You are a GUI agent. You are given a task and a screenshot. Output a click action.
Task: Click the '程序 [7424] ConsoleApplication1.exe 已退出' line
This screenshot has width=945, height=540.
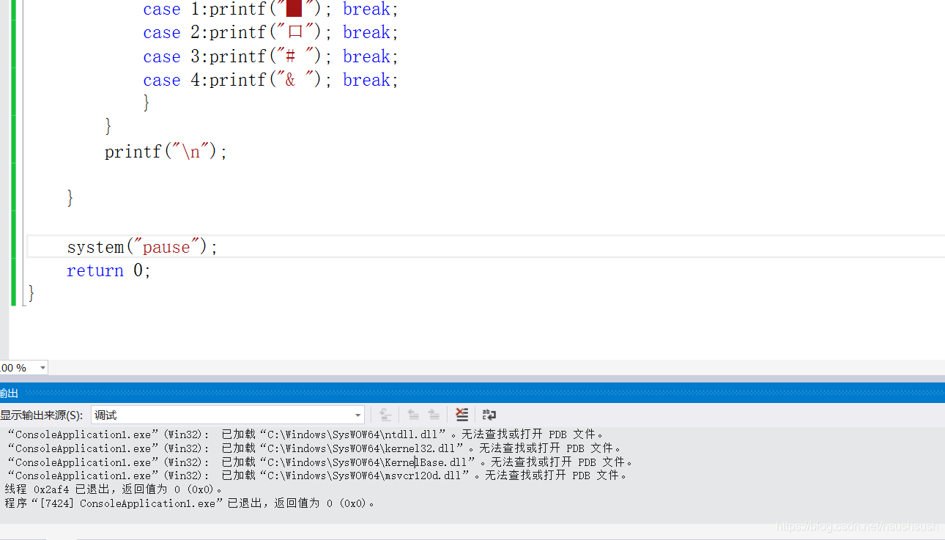coord(190,503)
